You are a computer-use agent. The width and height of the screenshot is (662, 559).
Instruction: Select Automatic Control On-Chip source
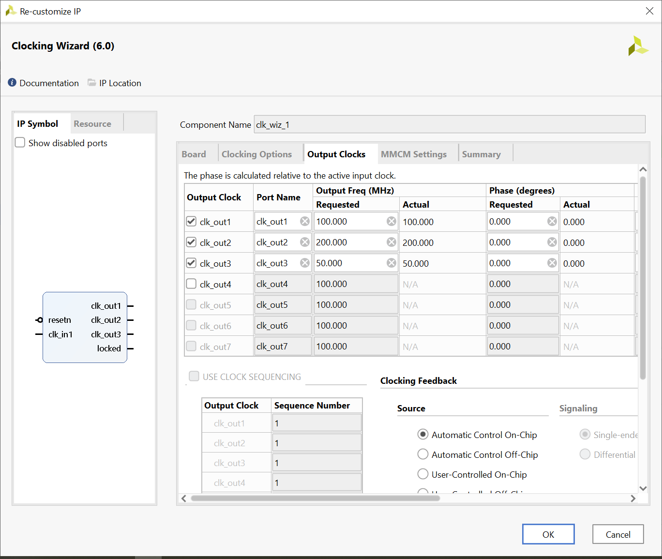[423, 435]
